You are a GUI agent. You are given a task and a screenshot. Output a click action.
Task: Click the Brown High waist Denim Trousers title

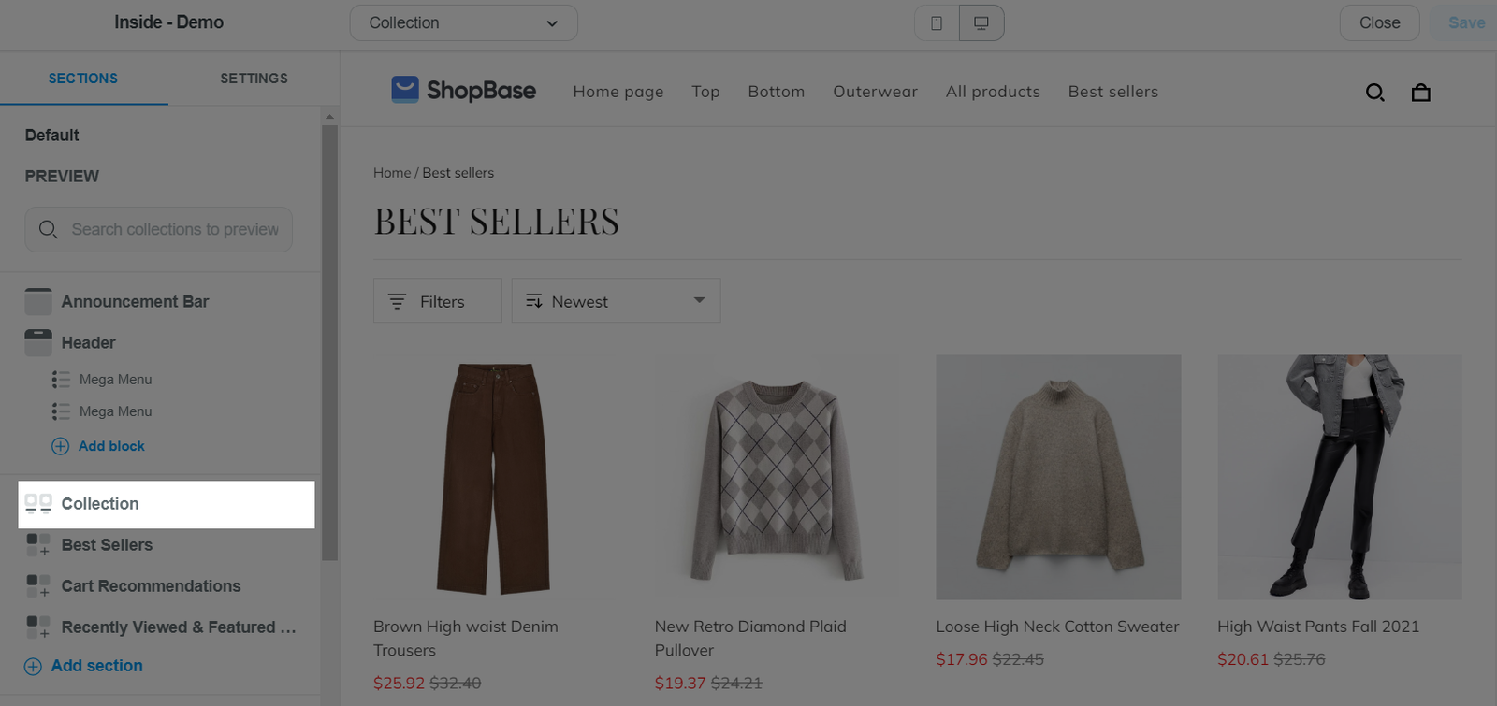pos(466,639)
